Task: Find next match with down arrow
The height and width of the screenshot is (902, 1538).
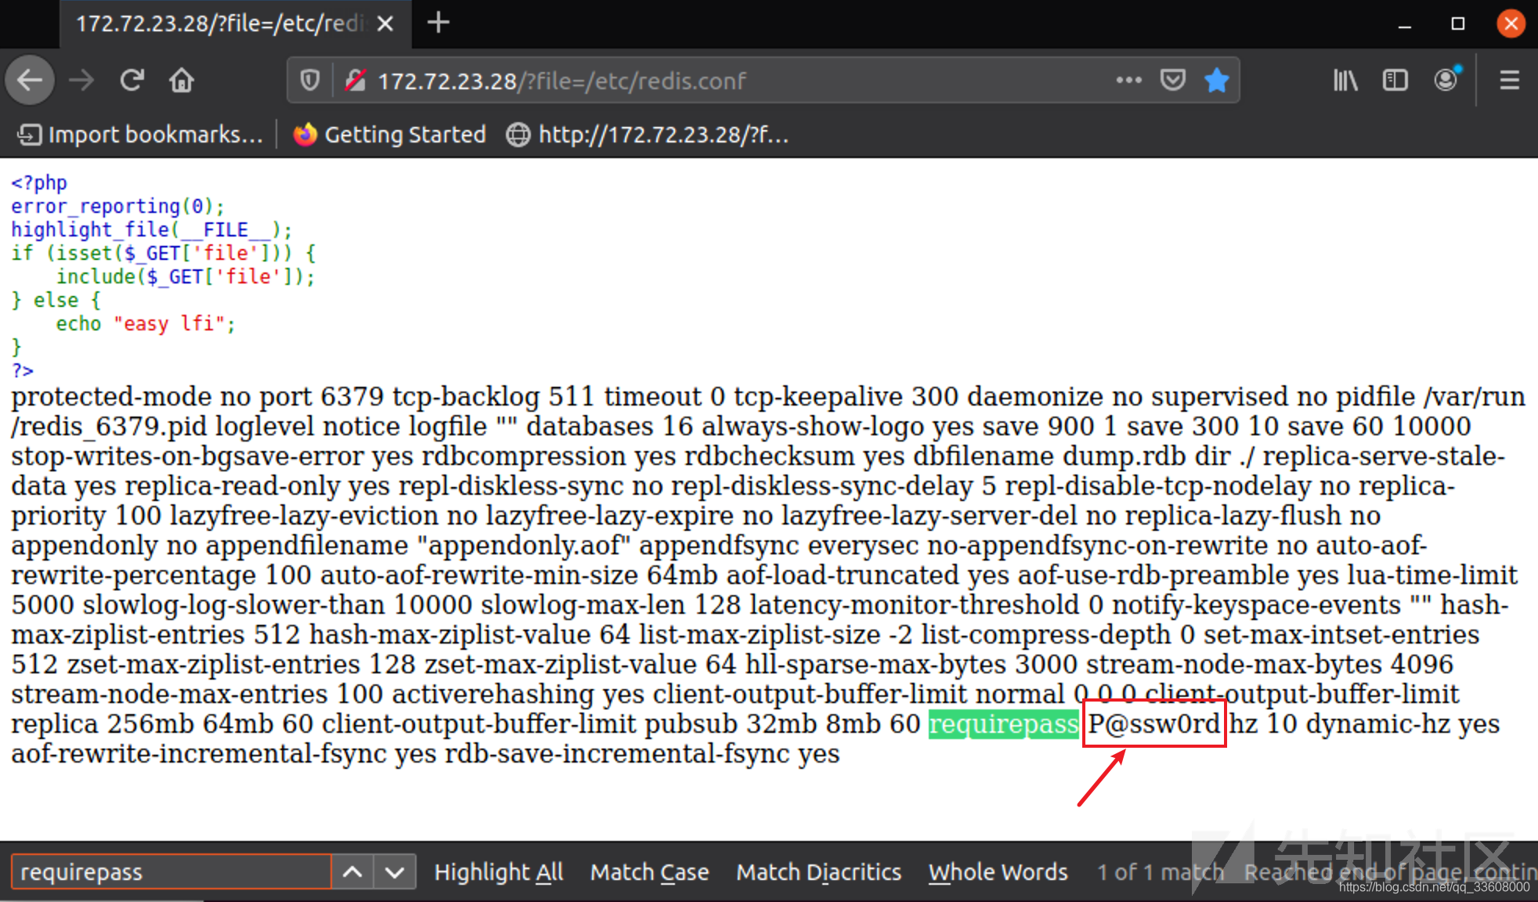Action: pos(395,871)
